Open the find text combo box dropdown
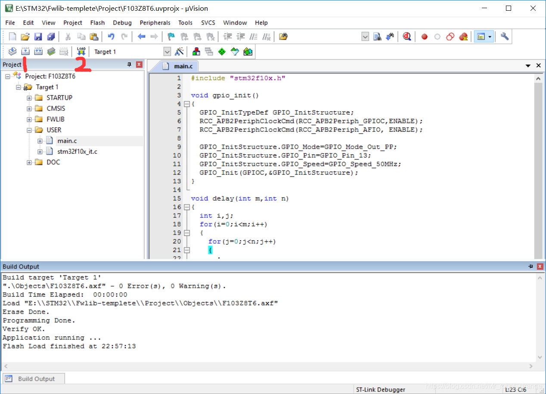 coord(365,37)
